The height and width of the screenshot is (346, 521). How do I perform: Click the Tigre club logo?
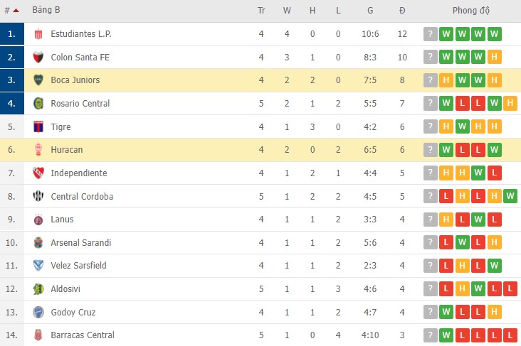[x=38, y=127]
